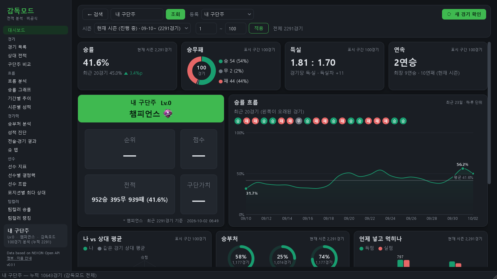Select 슛 맵 menu item

[x=35, y=150]
